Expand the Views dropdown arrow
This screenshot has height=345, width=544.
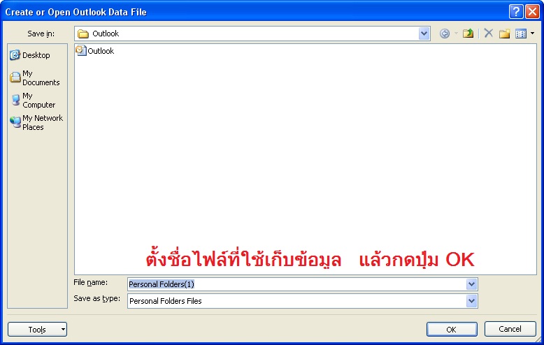click(x=532, y=34)
